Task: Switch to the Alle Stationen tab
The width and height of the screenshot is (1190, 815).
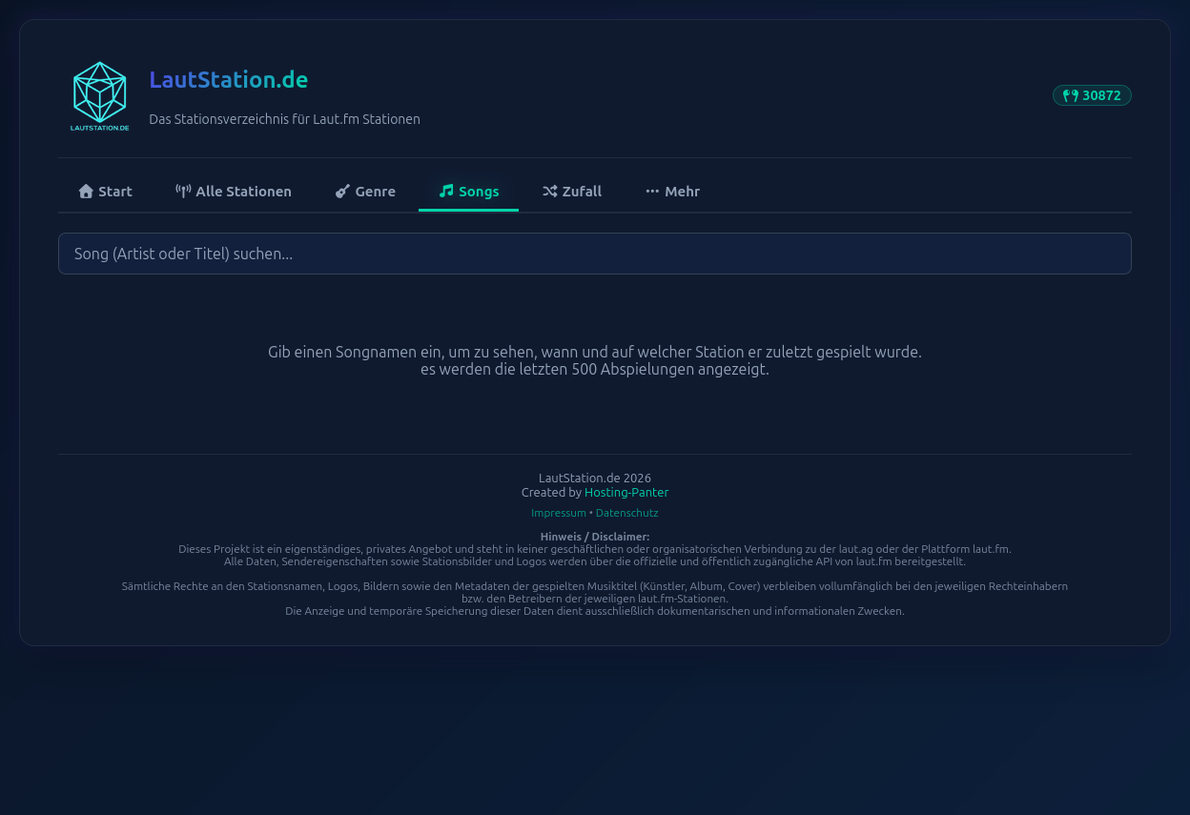Action: 234,192
